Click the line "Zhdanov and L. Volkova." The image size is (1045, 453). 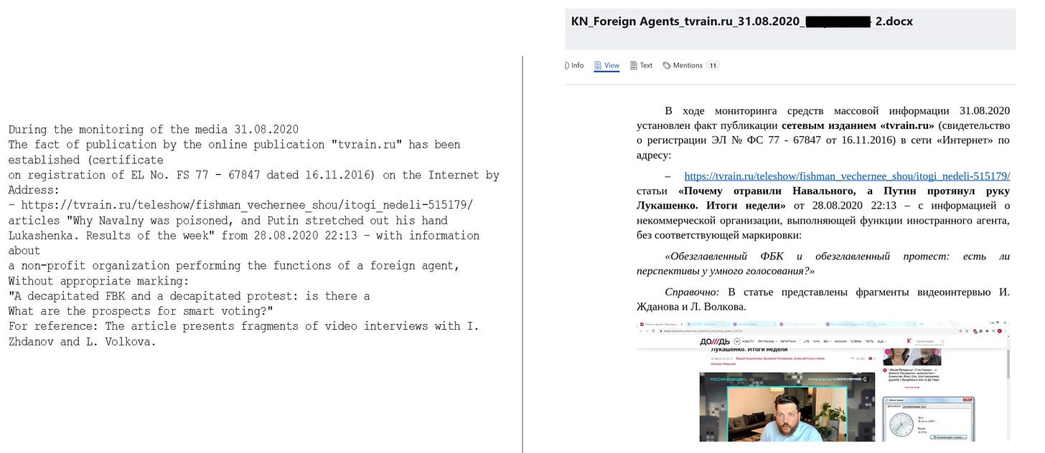coord(83,341)
